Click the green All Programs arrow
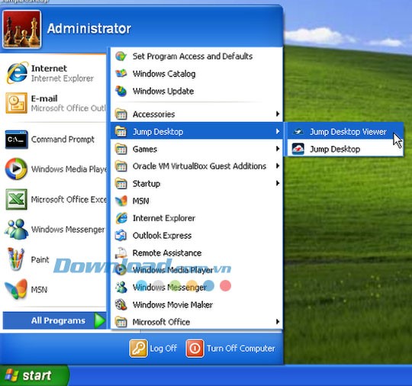 (100, 320)
